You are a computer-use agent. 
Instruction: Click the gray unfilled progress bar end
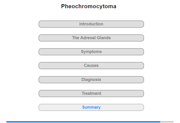tap(167, 122)
